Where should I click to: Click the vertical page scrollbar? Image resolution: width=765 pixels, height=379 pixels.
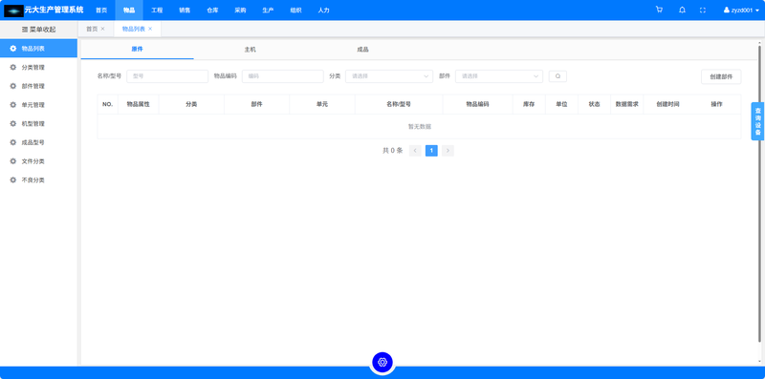[759, 194]
